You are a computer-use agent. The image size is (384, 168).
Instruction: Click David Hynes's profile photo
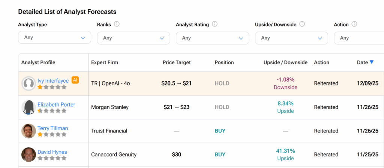click(x=28, y=155)
